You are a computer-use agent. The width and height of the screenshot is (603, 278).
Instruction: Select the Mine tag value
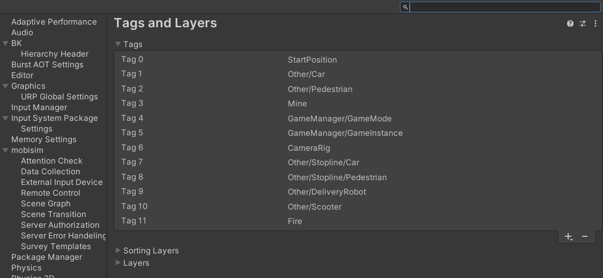click(x=297, y=104)
